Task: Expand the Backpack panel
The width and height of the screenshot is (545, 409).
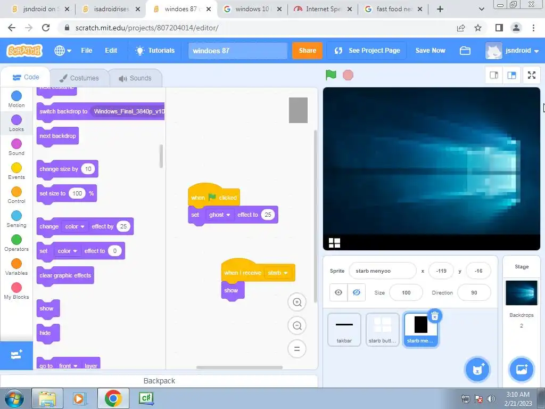Action: click(159, 381)
